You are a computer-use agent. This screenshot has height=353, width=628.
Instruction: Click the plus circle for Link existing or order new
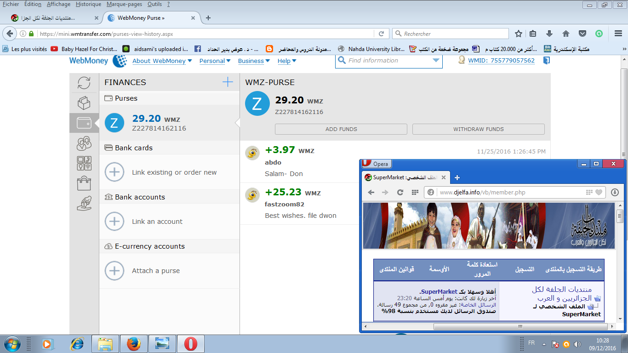[x=114, y=172]
